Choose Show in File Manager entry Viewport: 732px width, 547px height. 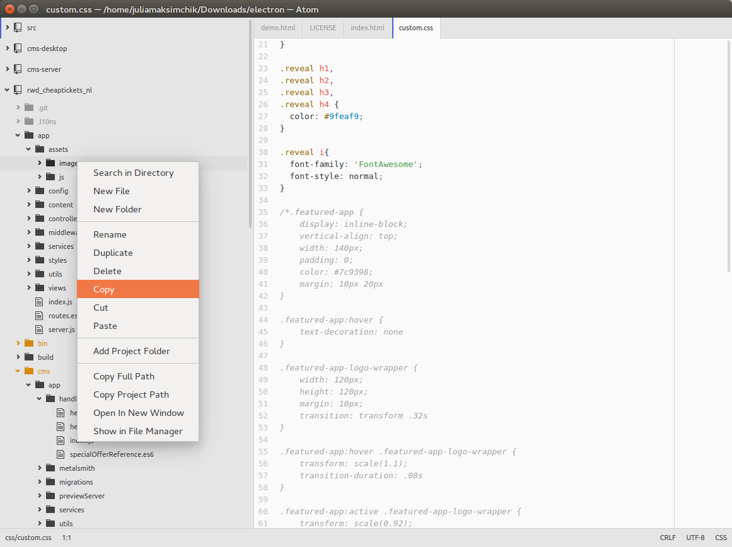pyautogui.click(x=137, y=431)
